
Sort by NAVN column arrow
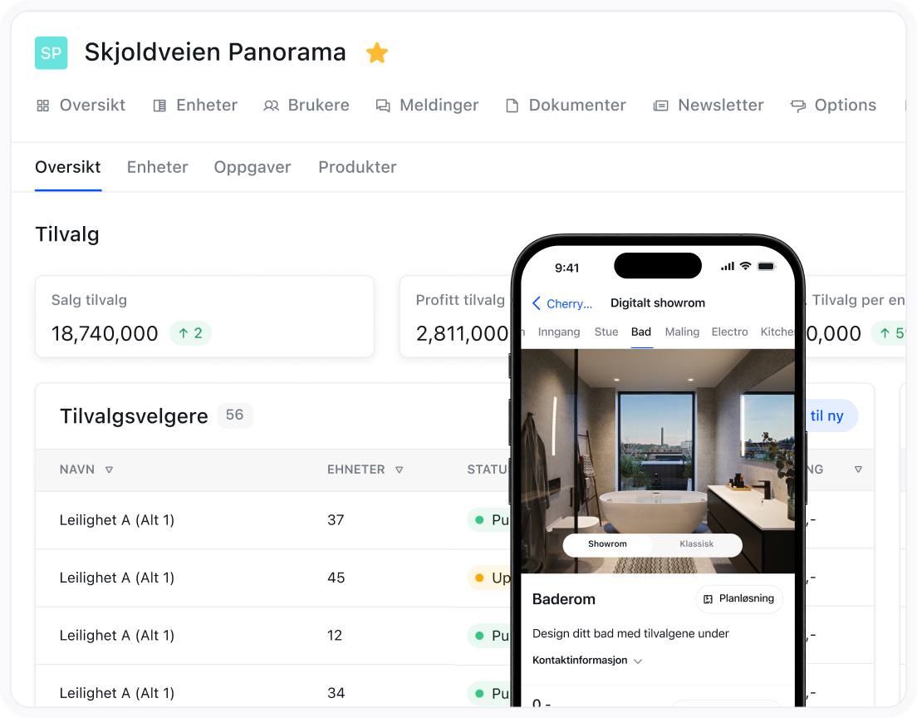pyautogui.click(x=109, y=470)
